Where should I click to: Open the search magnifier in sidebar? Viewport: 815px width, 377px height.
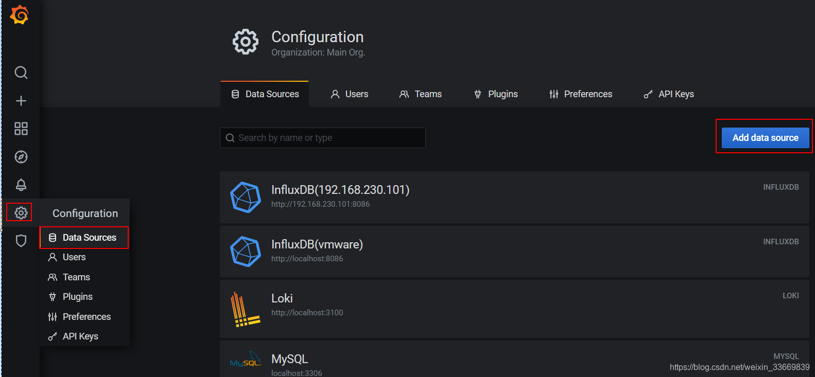coord(21,73)
